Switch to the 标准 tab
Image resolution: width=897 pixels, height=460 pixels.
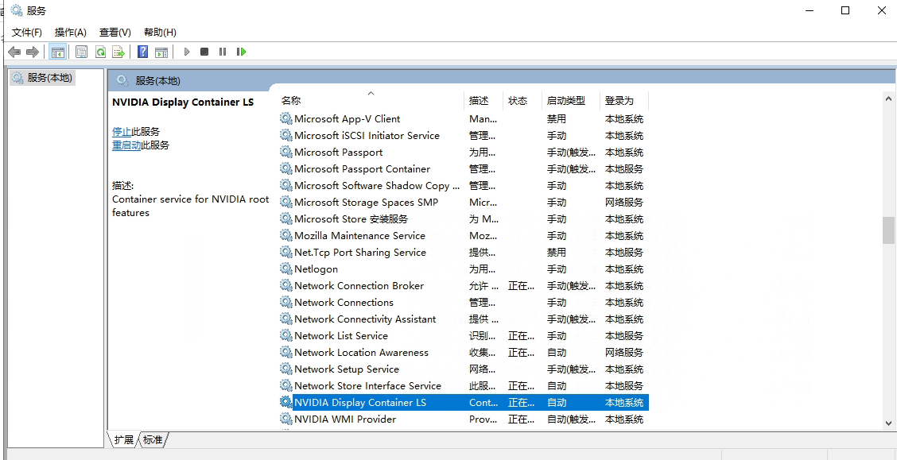click(x=153, y=439)
